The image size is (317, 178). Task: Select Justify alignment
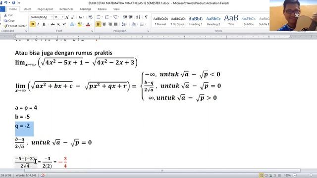[115, 24]
